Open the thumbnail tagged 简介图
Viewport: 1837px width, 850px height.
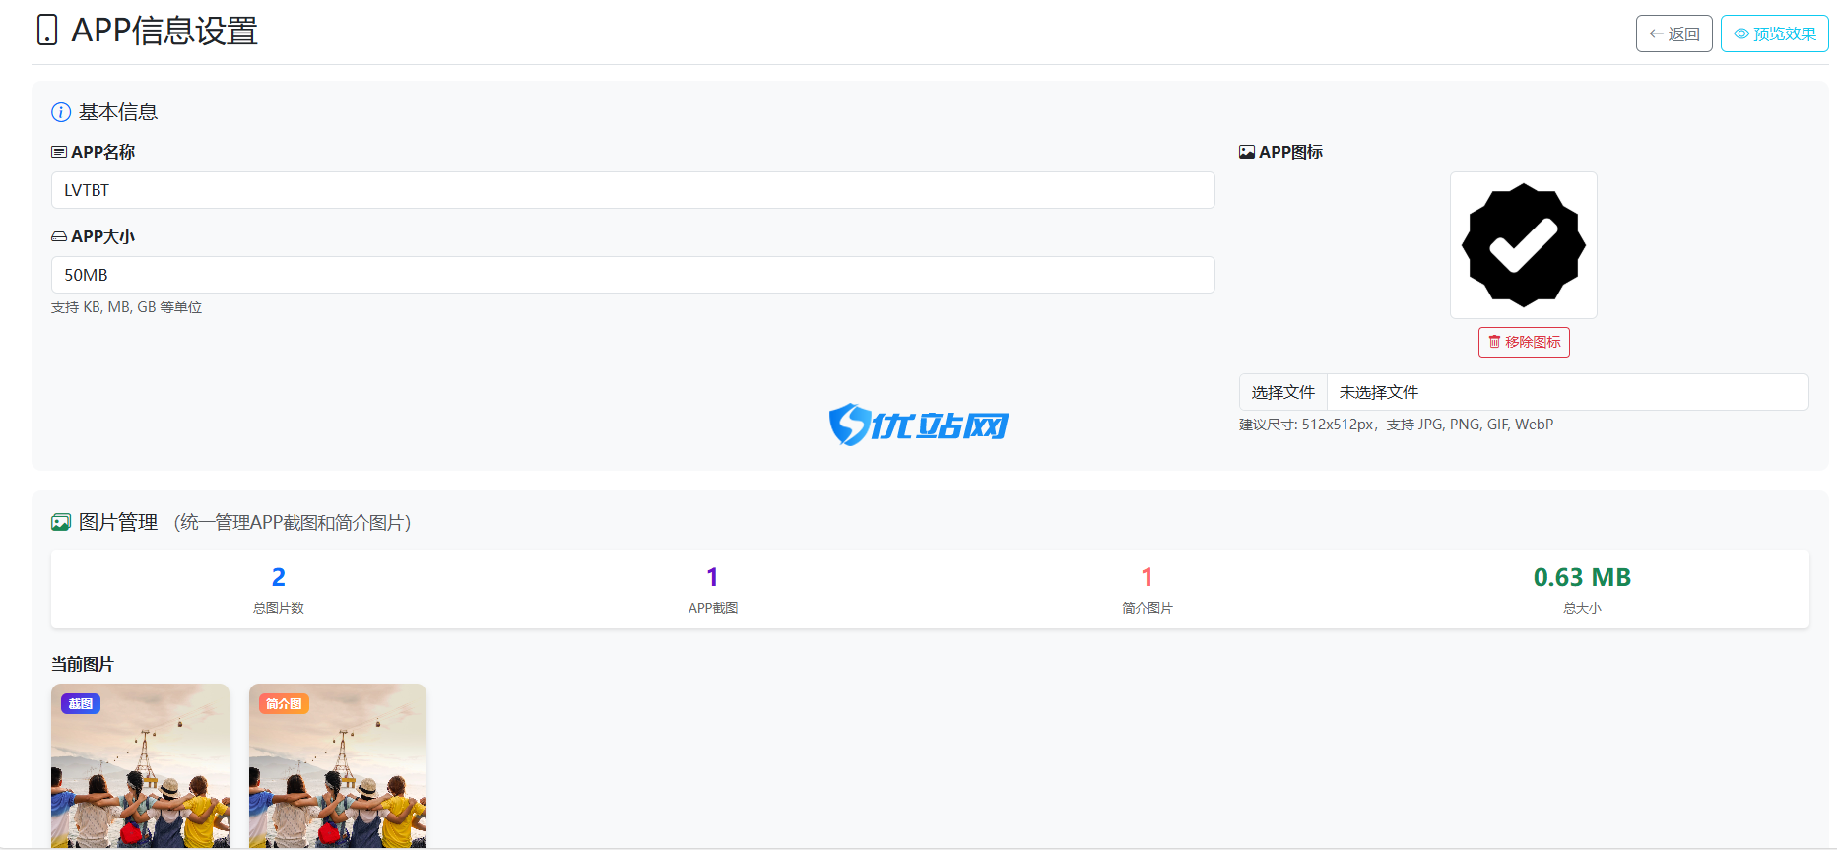(338, 766)
